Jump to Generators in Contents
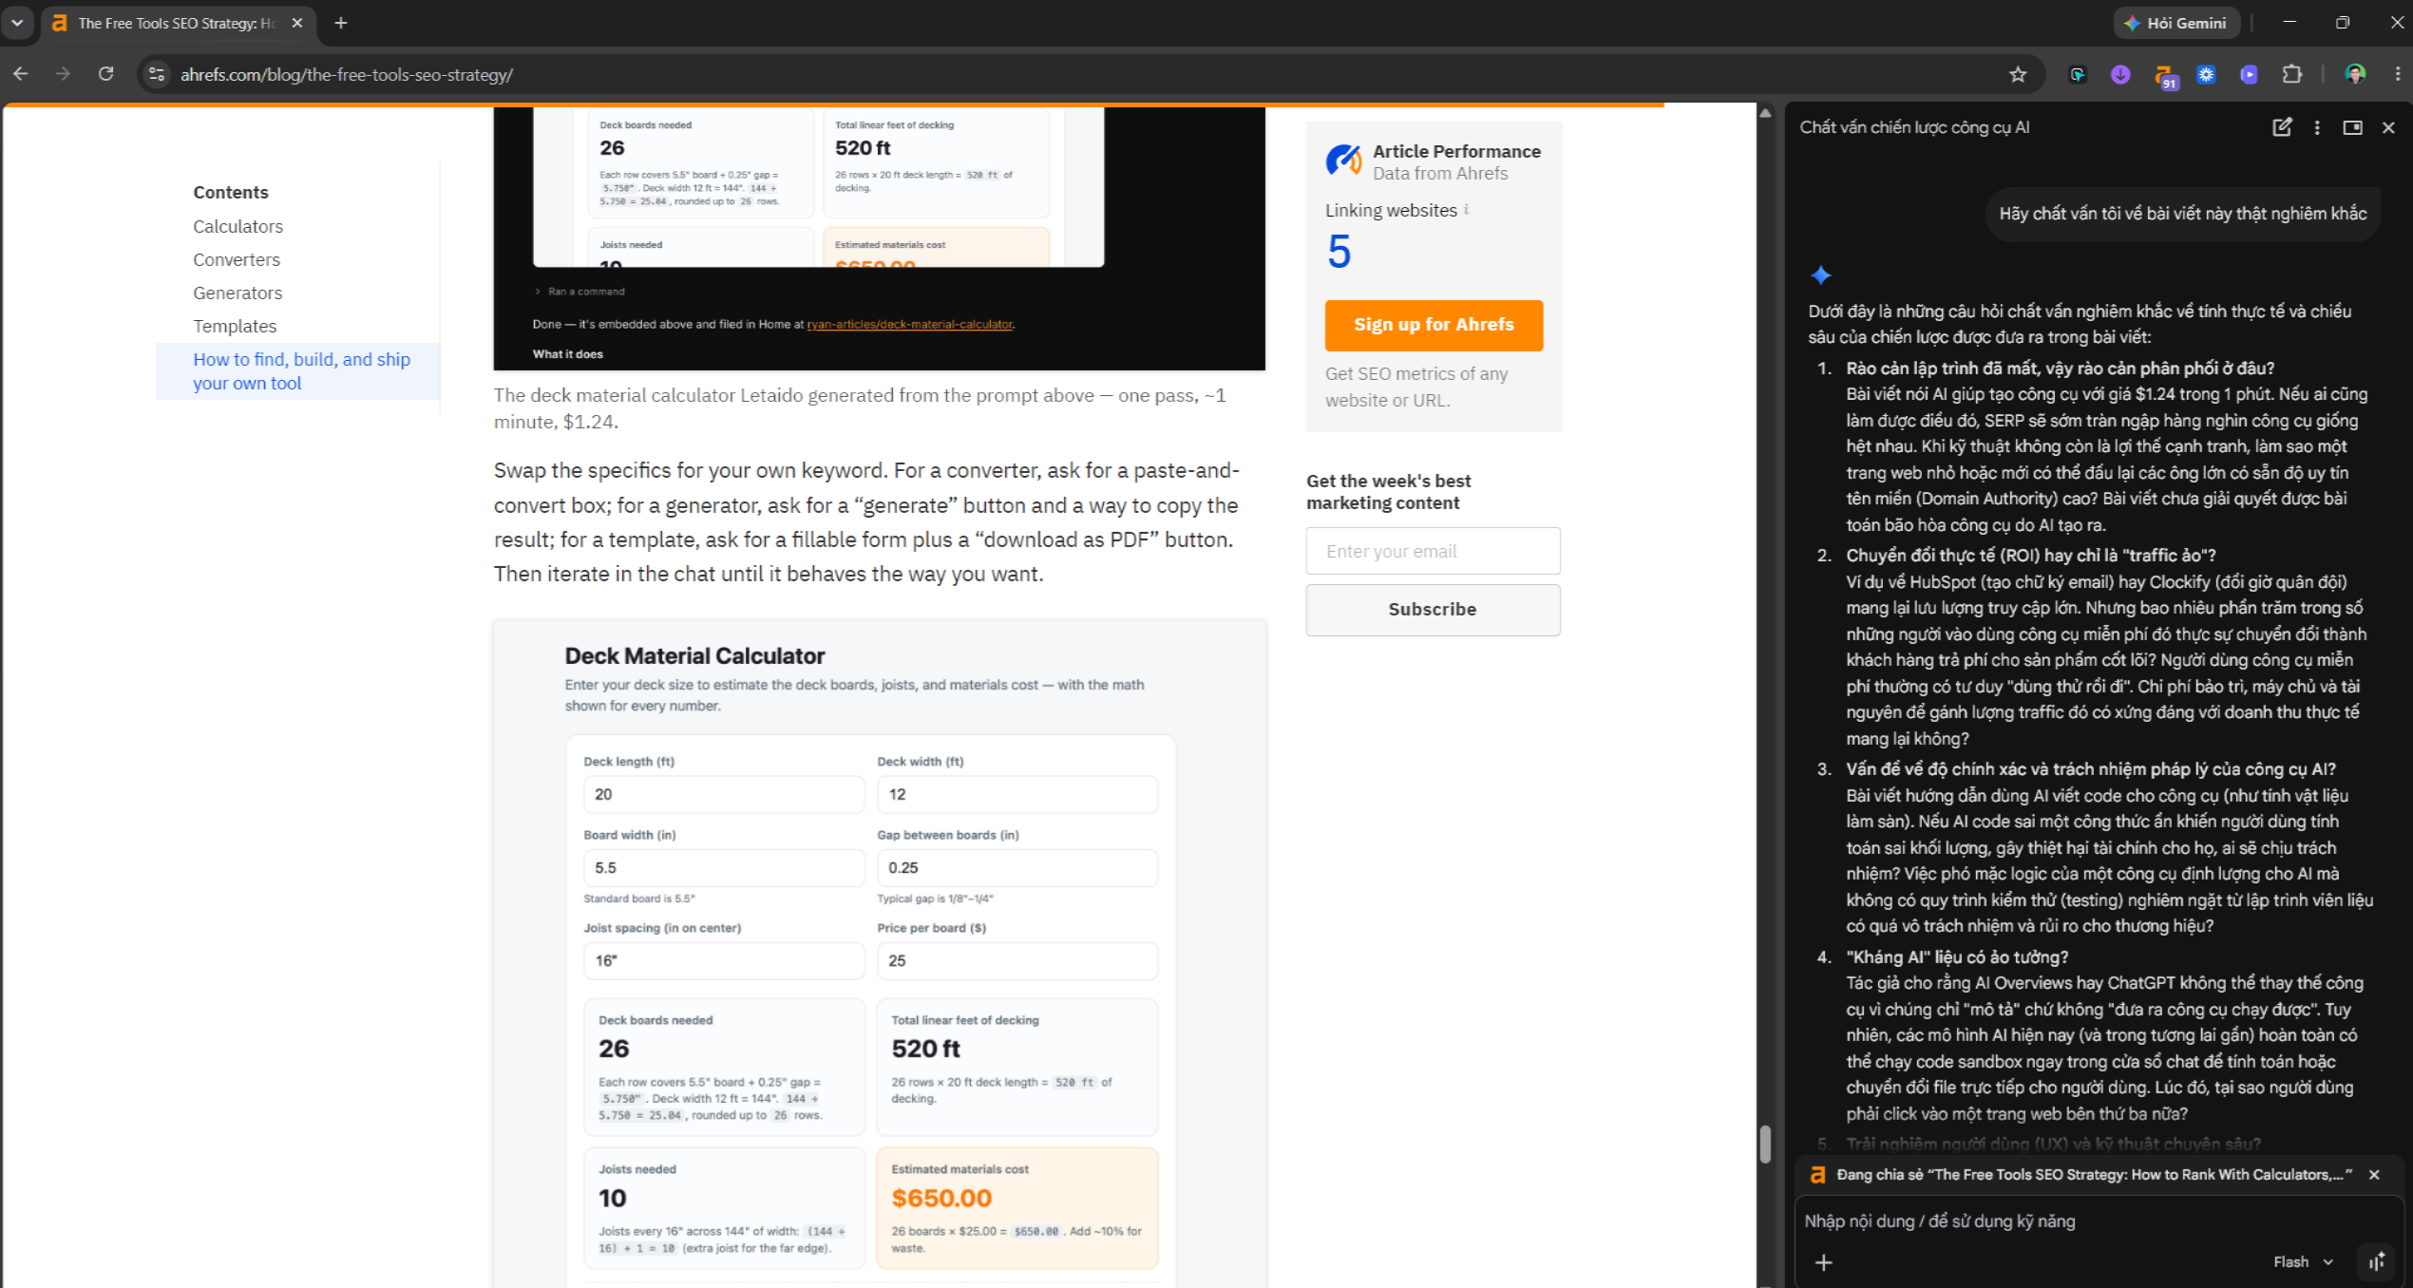Screen dimensions: 2413x1288 click(x=237, y=293)
